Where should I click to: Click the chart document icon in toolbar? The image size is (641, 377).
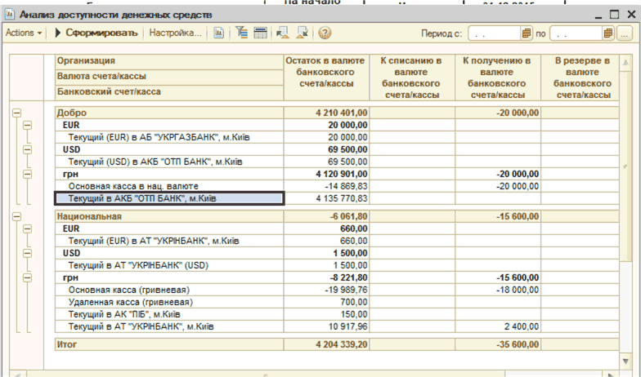click(x=218, y=33)
